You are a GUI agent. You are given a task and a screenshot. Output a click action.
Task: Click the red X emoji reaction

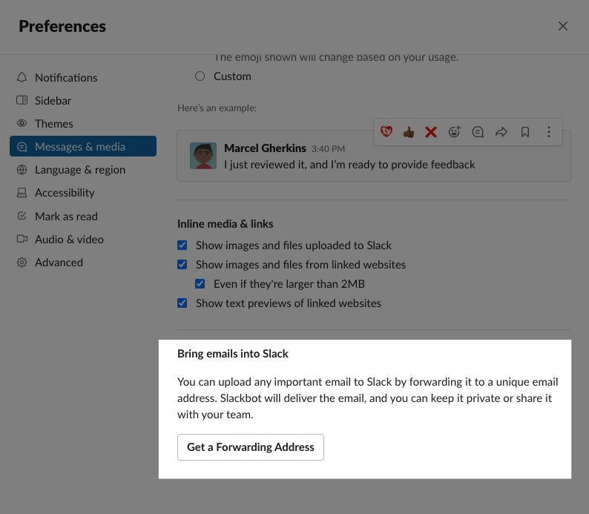[431, 132]
